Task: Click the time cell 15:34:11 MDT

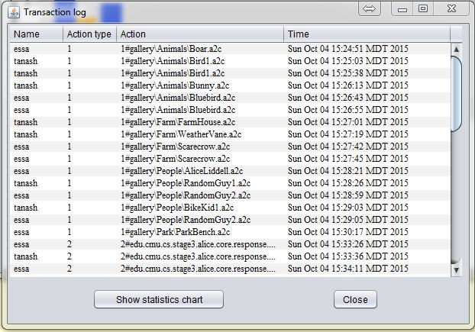Action: click(x=347, y=269)
